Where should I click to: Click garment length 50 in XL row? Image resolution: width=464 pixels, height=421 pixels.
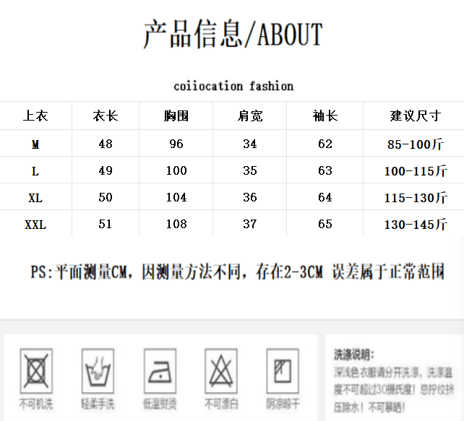106,197
